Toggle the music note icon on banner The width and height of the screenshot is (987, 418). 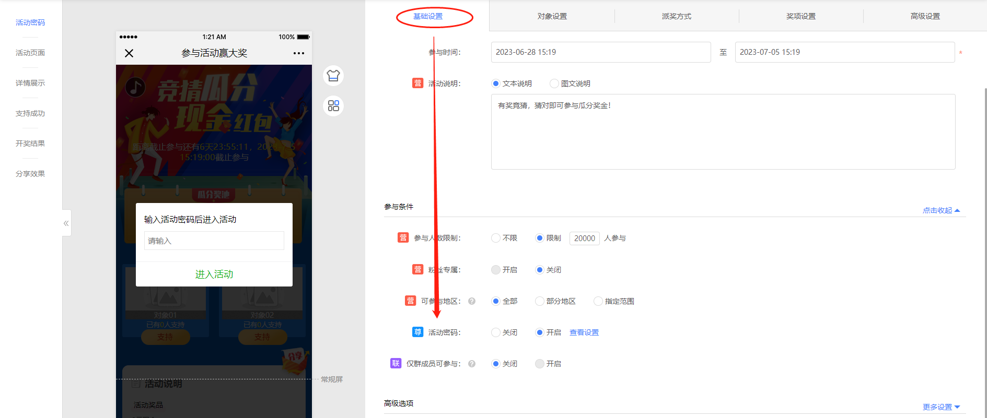(135, 87)
